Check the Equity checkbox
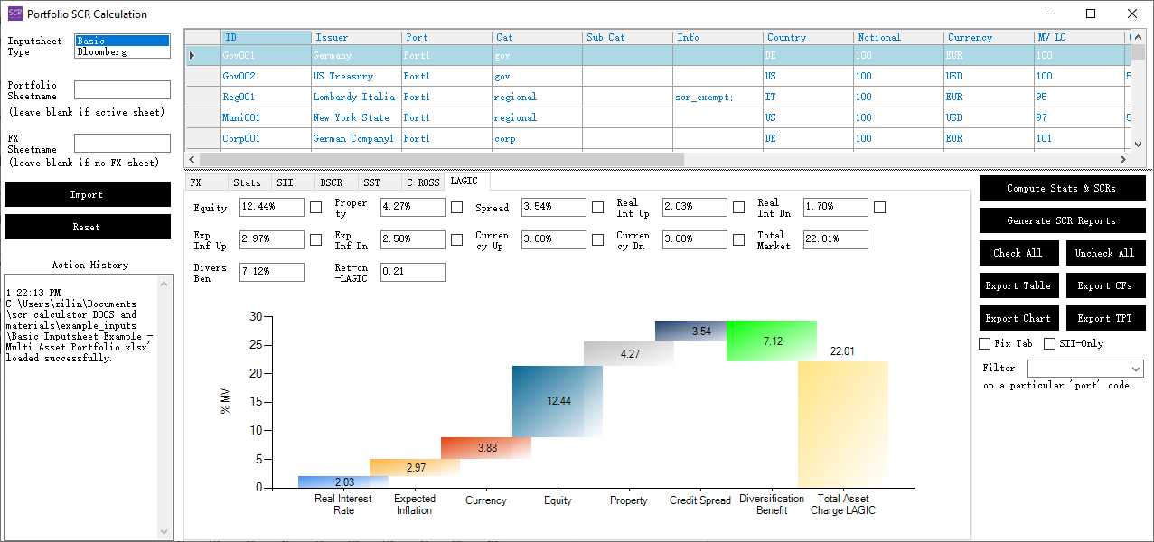 click(x=316, y=208)
